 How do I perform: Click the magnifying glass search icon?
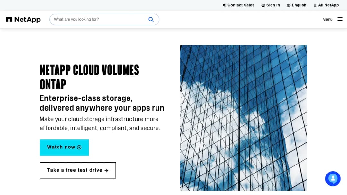(x=151, y=20)
